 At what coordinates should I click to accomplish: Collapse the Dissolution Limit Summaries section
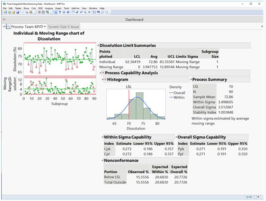pos(98,46)
